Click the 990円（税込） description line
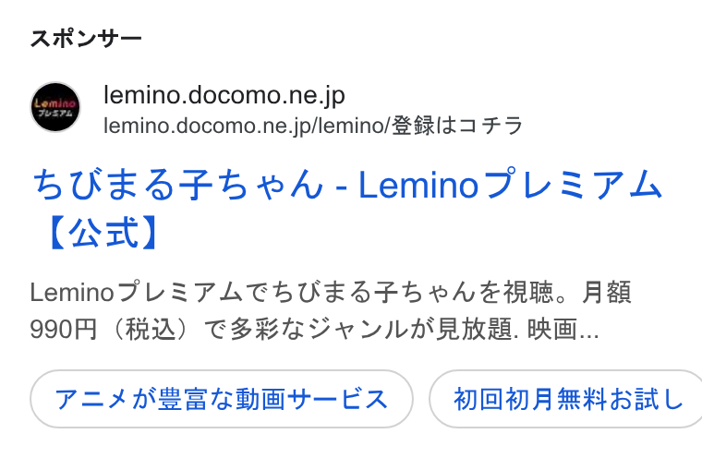Screen dimensions: 702x458 [314, 330]
